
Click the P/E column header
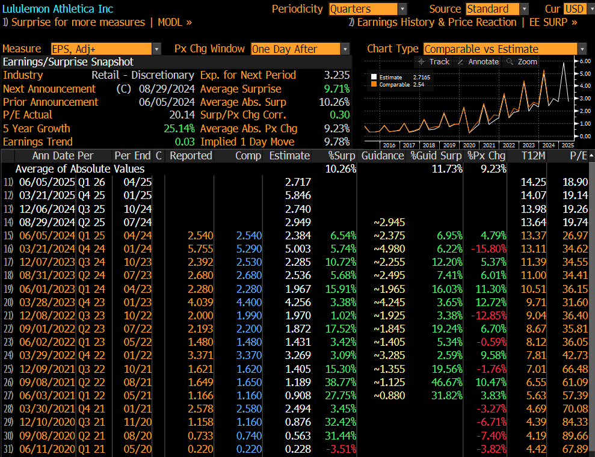click(578, 156)
